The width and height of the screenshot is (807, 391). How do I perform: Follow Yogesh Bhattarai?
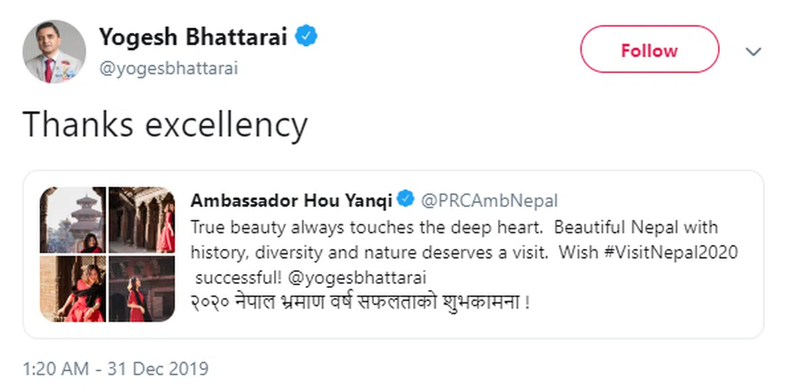(x=649, y=50)
